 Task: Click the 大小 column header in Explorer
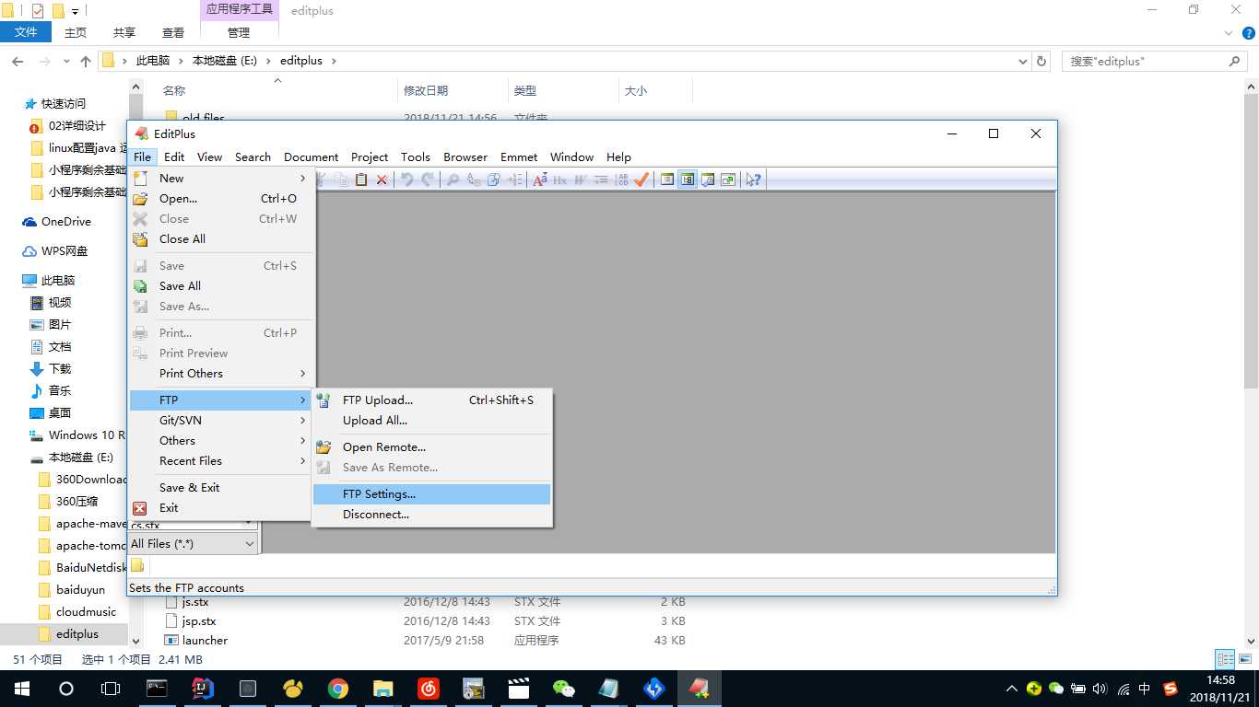point(655,90)
